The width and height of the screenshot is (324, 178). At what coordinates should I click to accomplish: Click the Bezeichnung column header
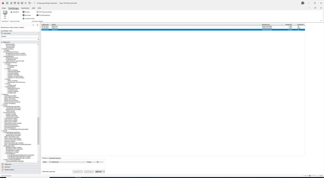[x=272, y=25]
